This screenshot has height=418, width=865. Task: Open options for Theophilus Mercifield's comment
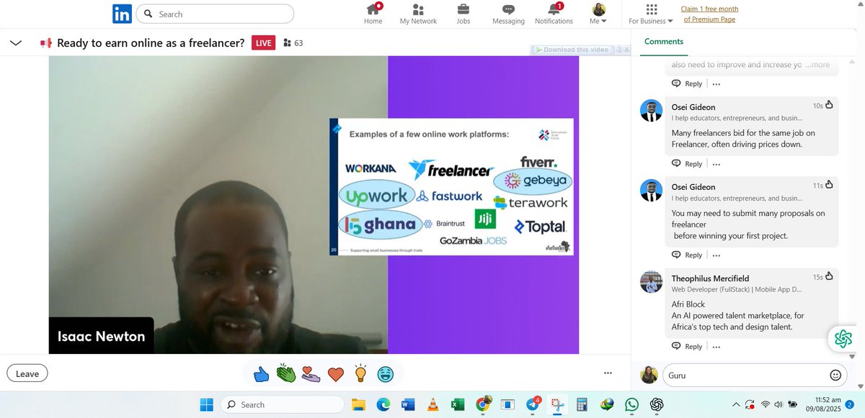tap(716, 346)
